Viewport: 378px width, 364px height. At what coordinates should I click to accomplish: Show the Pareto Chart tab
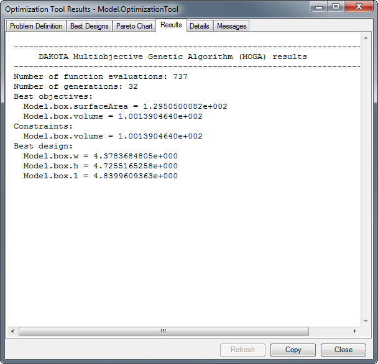tap(134, 26)
